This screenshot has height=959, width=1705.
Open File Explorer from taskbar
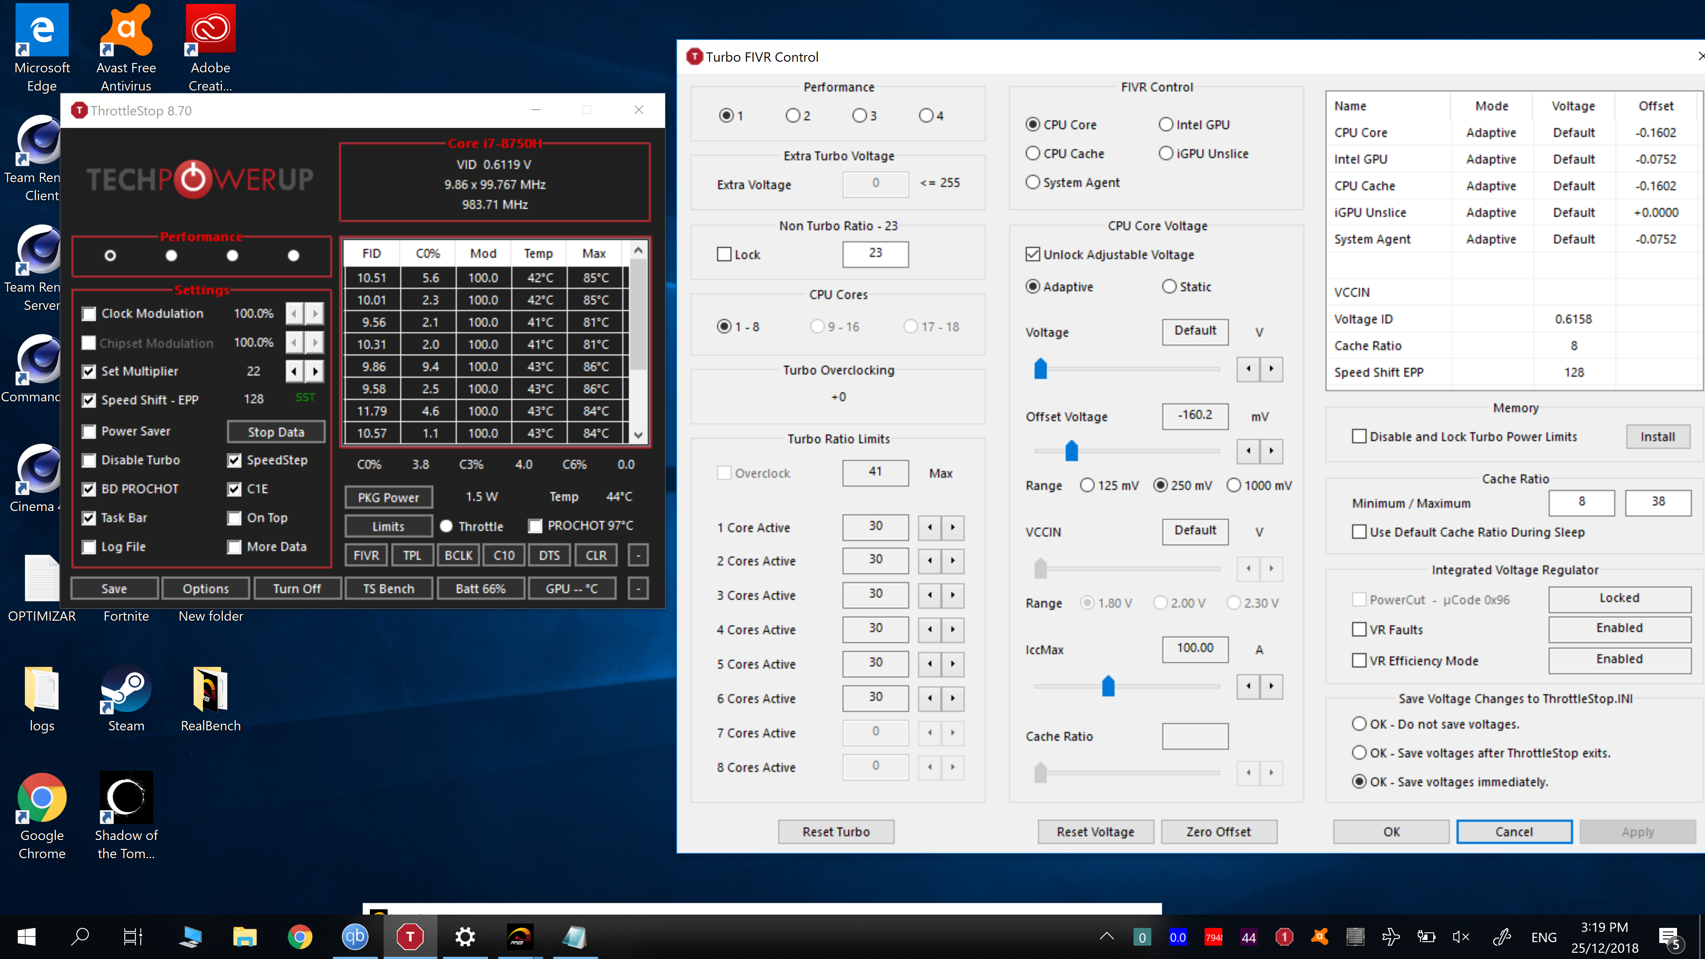coord(245,936)
